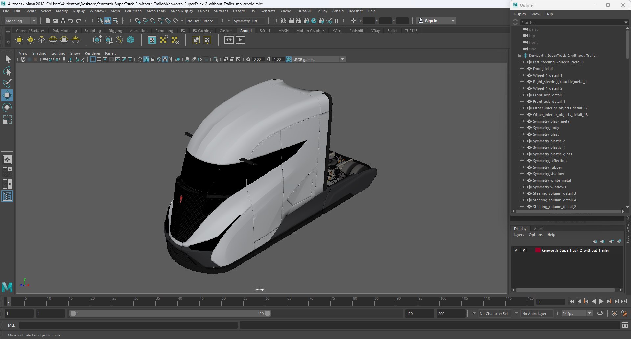The width and height of the screenshot is (631, 339).
Task: Click the save scene icon
Action: tap(63, 21)
